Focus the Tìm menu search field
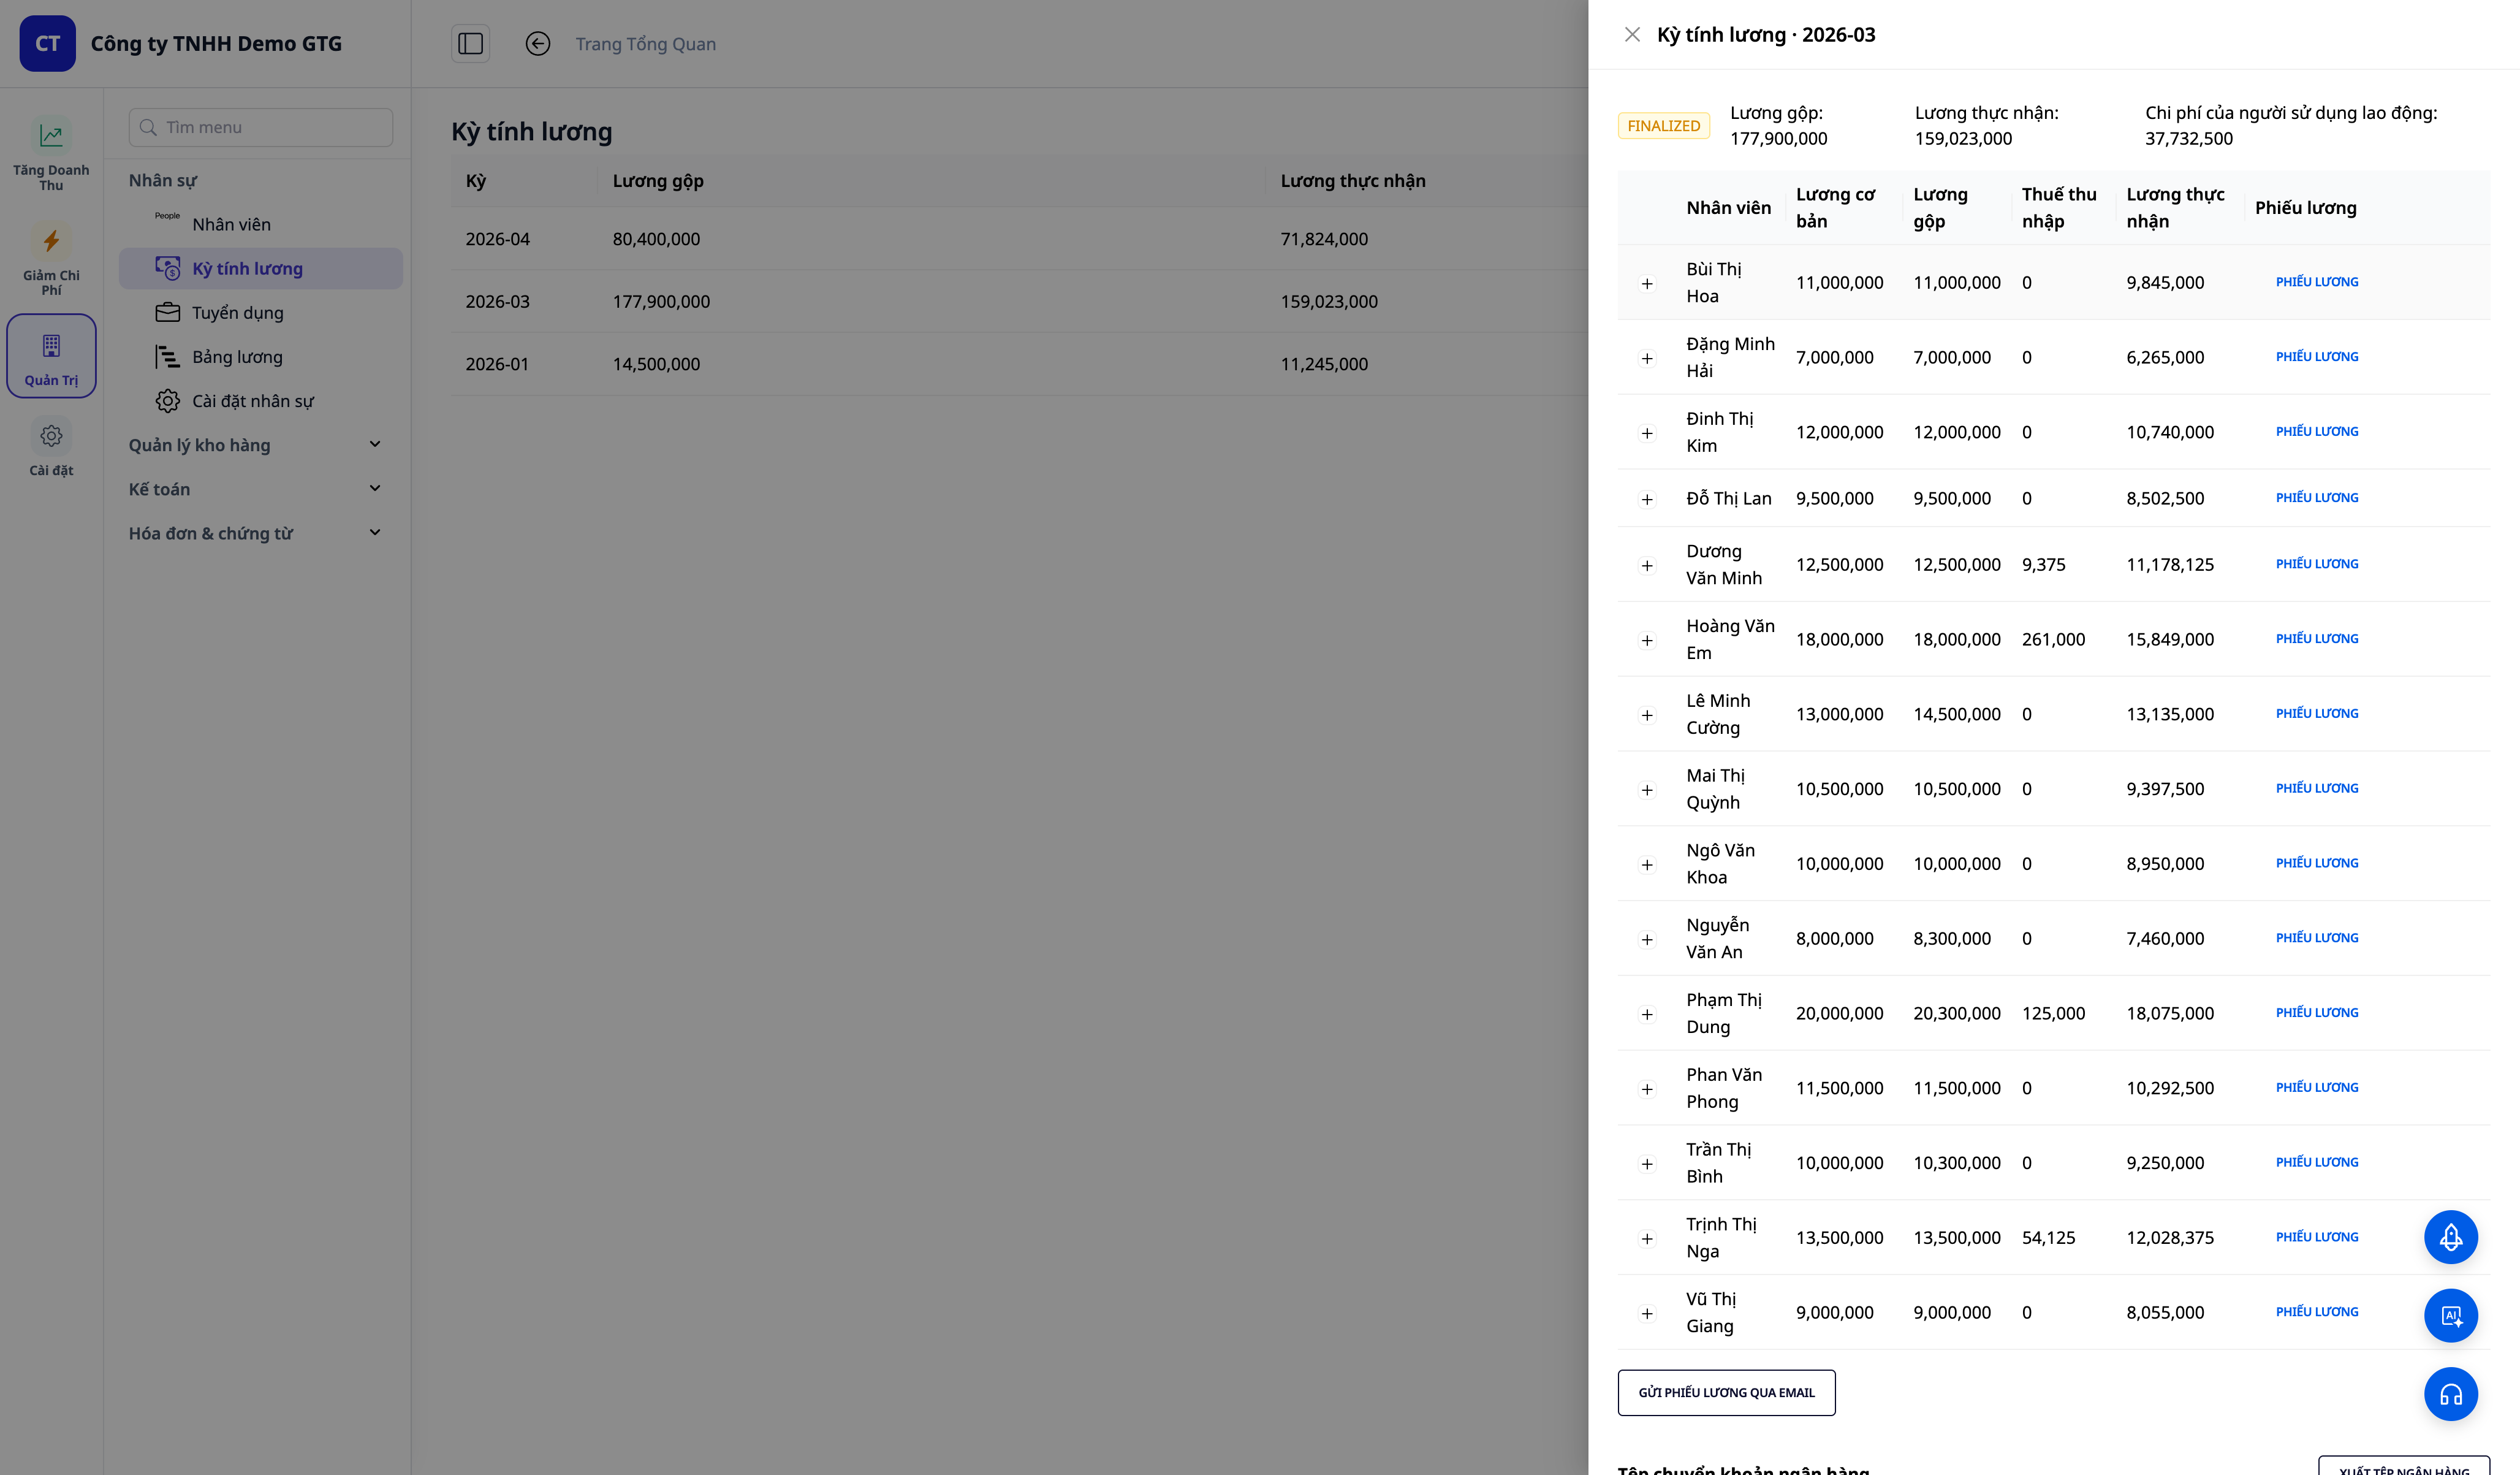 pos(260,127)
